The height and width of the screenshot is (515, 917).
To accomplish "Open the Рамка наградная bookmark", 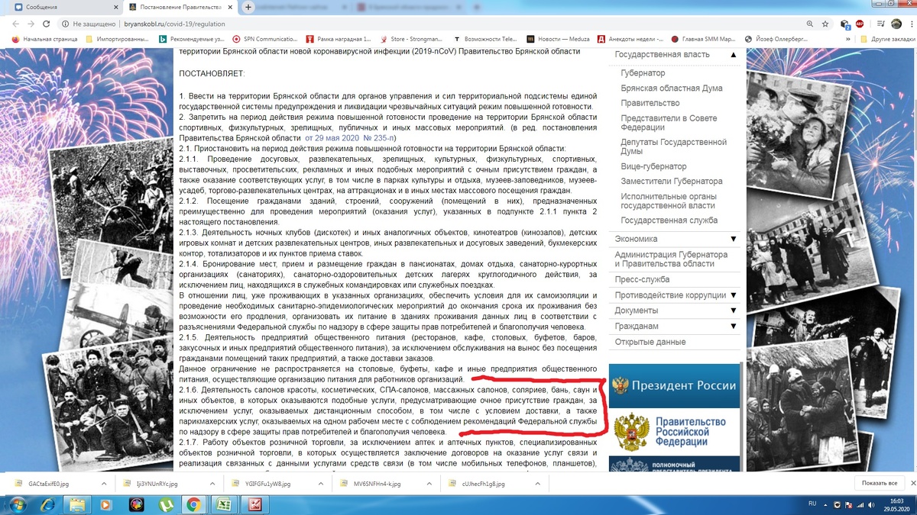I will pos(338,38).
